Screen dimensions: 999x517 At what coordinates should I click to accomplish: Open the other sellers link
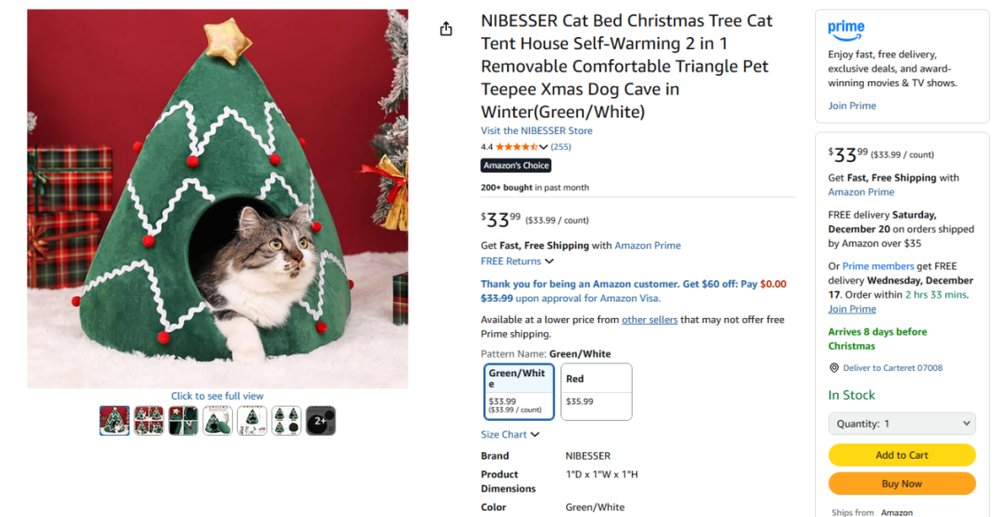tap(647, 320)
